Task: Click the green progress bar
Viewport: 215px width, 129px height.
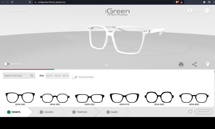Action: pyautogui.click(x=27, y=69)
